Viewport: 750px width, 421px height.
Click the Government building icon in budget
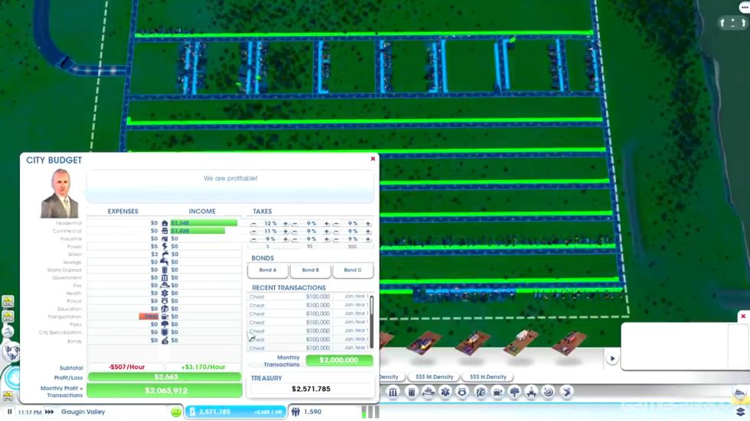tap(165, 277)
